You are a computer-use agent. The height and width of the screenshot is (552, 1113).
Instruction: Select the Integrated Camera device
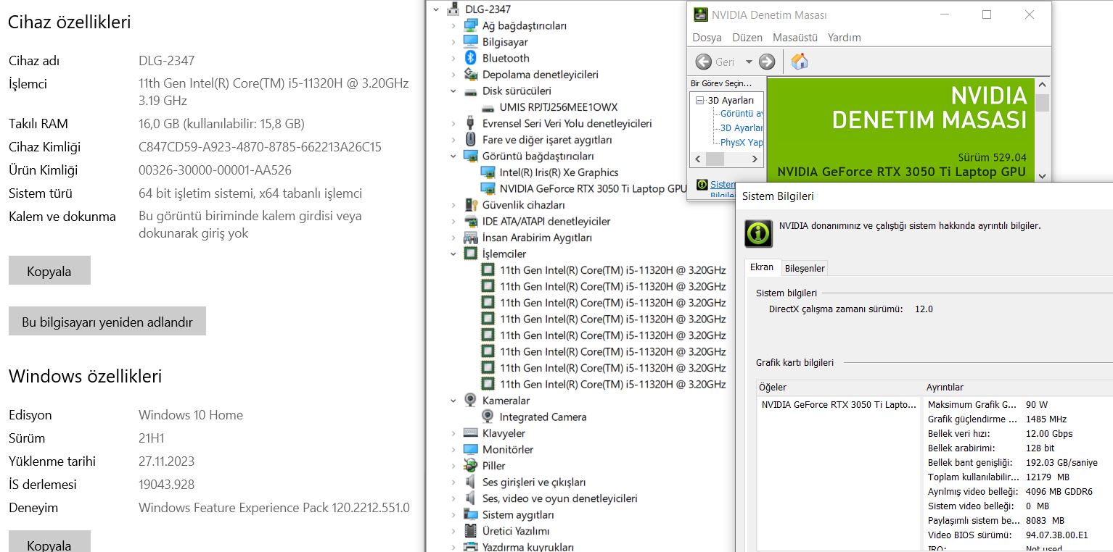tap(543, 417)
